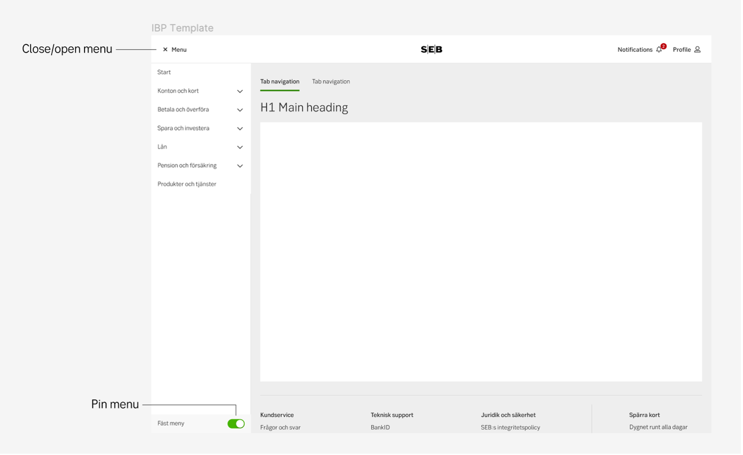Expand the Lån menu chevron
Image resolution: width=743 pixels, height=455 pixels.
pyautogui.click(x=240, y=147)
